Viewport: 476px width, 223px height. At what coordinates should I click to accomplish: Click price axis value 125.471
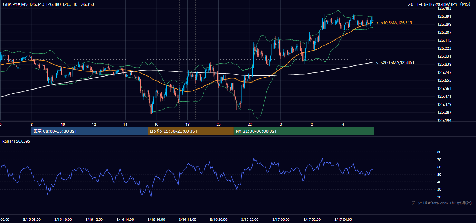[x=444, y=96]
